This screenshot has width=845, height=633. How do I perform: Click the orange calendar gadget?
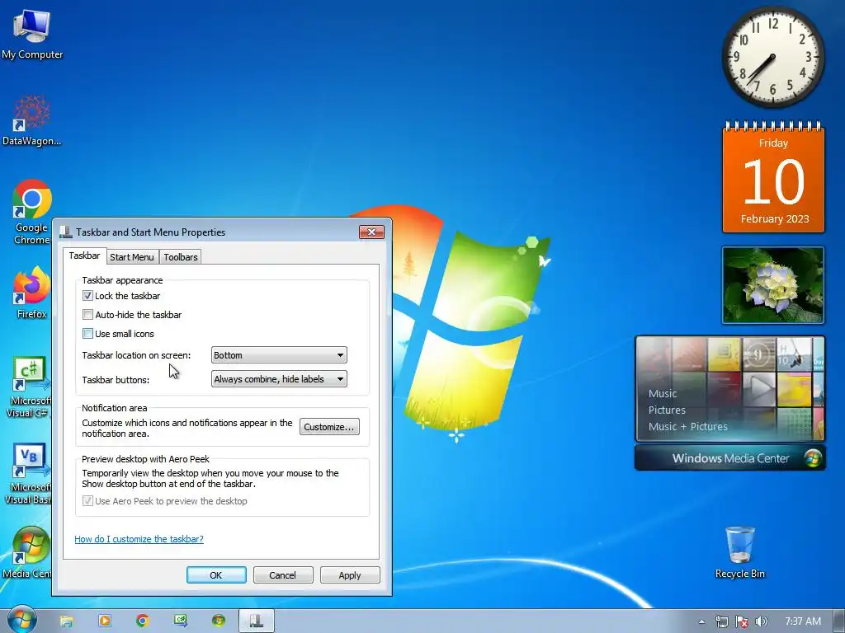(773, 178)
